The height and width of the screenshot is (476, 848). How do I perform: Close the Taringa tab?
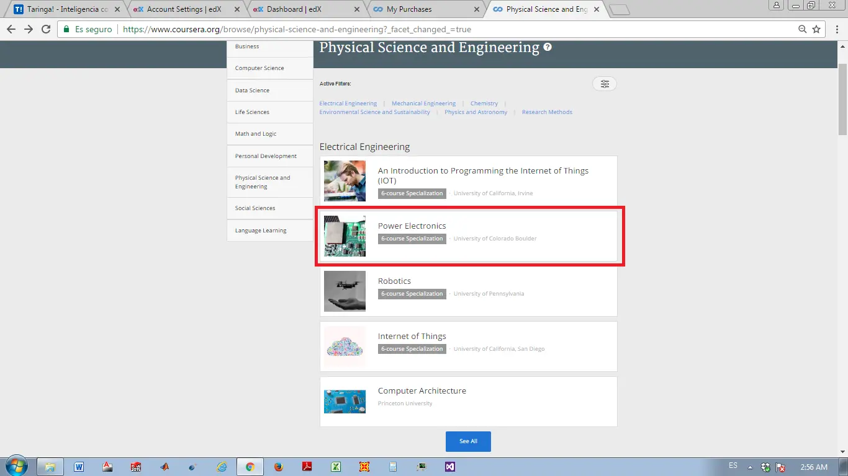pyautogui.click(x=117, y=9)
